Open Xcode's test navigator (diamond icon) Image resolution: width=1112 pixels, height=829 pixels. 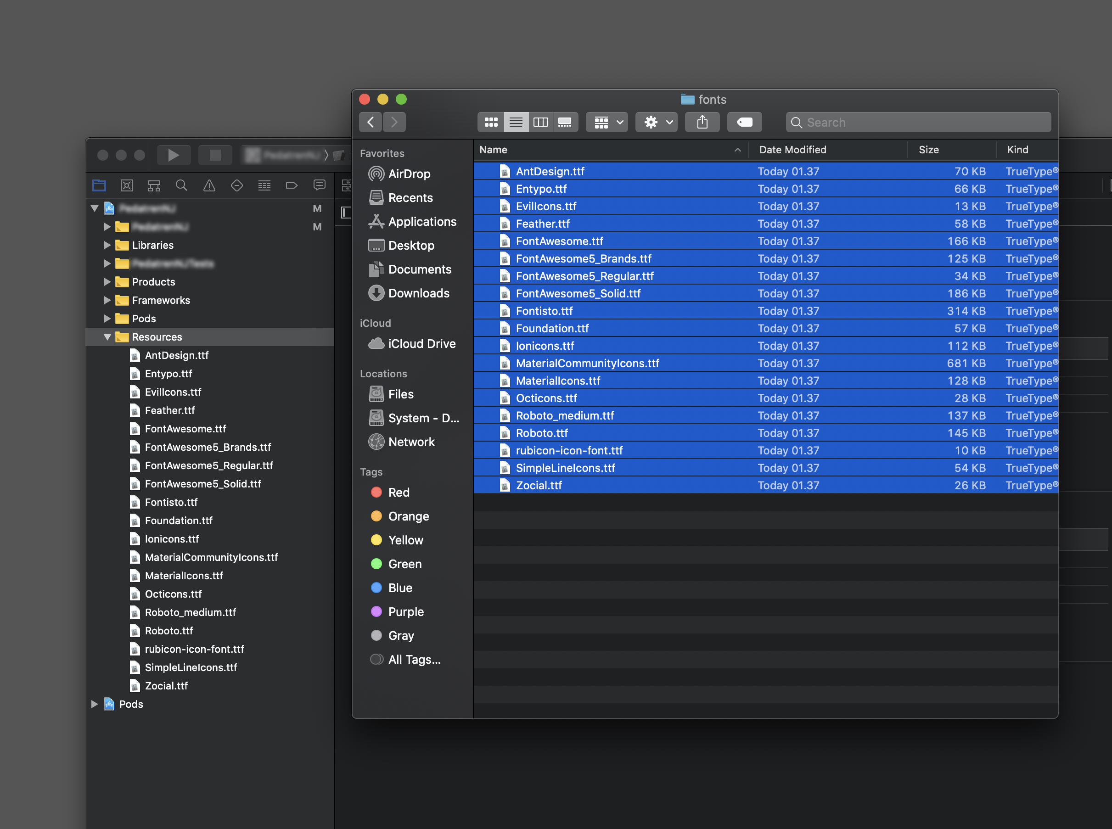point(237,185)
